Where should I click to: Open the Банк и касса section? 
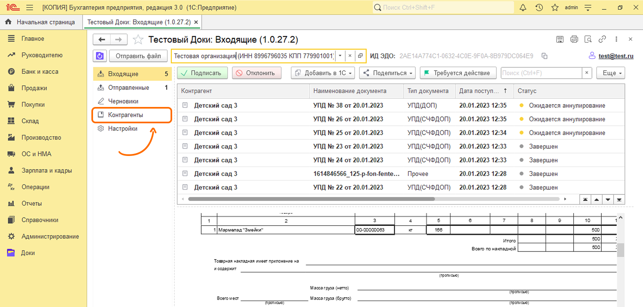coord(40,71)
